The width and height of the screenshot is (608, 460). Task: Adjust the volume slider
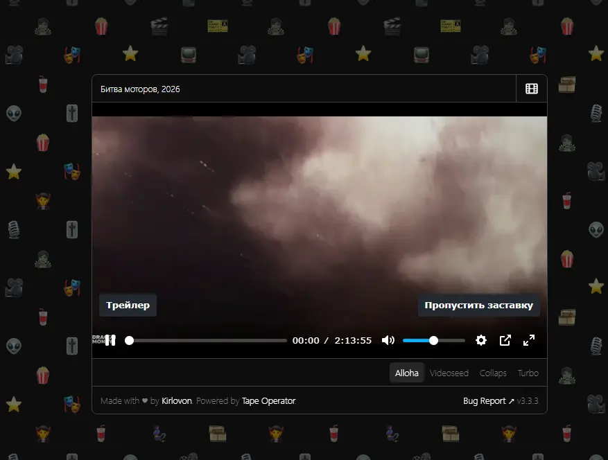(433, 341)
